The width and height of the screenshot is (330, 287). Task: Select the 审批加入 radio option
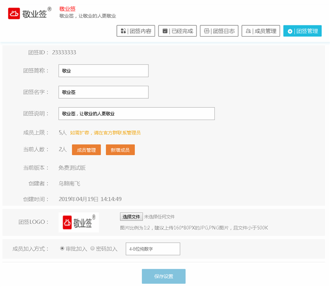point(62,248)
